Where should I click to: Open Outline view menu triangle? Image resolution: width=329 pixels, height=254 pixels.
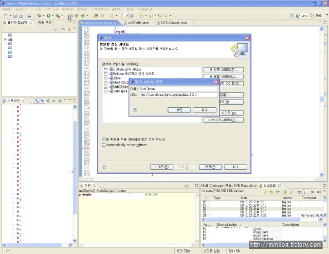pos(65,100)
